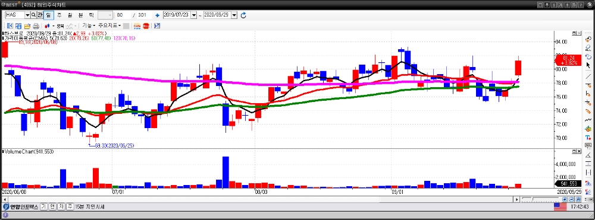Toggle minute chart period 분
This screenshot has height=220, width=595.
[80, 15]
